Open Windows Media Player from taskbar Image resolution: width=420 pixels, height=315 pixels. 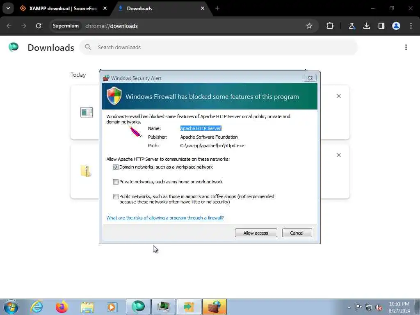112,307
